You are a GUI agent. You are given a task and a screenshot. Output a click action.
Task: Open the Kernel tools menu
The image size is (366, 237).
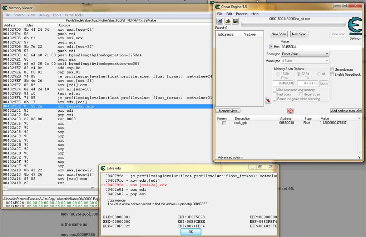point(74,15)
